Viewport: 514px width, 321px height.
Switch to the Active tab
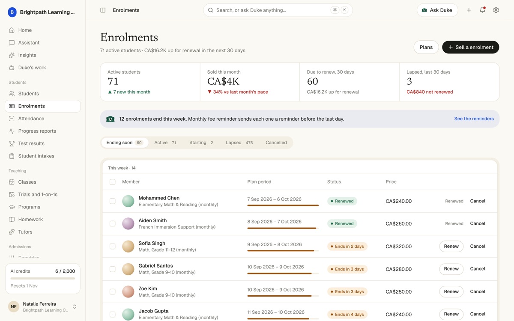(x=165, y=143)
